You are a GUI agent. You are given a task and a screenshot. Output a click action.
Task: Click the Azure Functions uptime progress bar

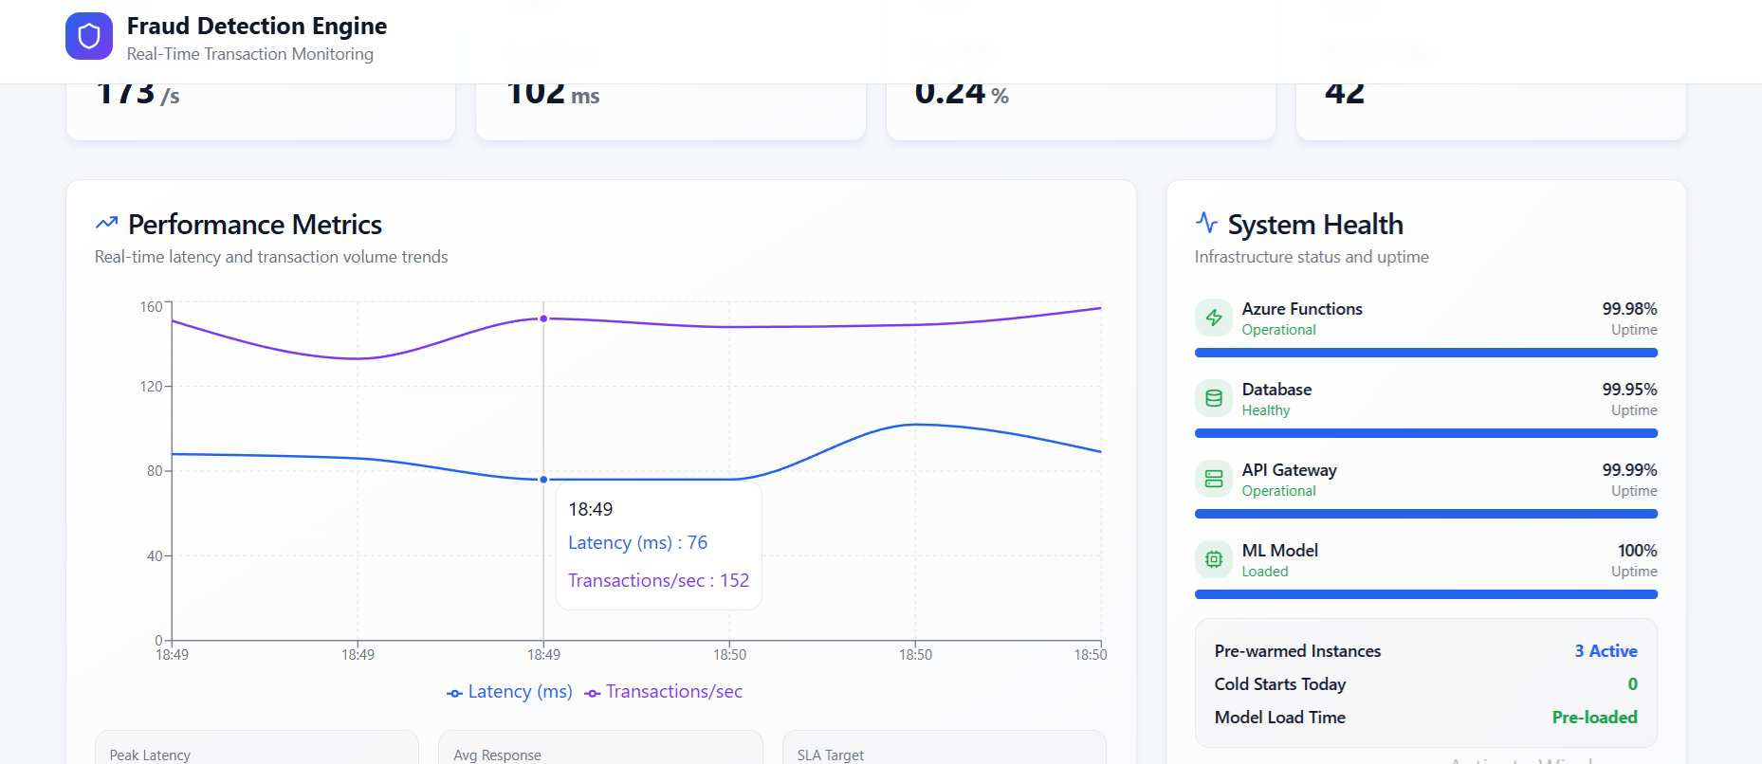[x=1425, y=353]
